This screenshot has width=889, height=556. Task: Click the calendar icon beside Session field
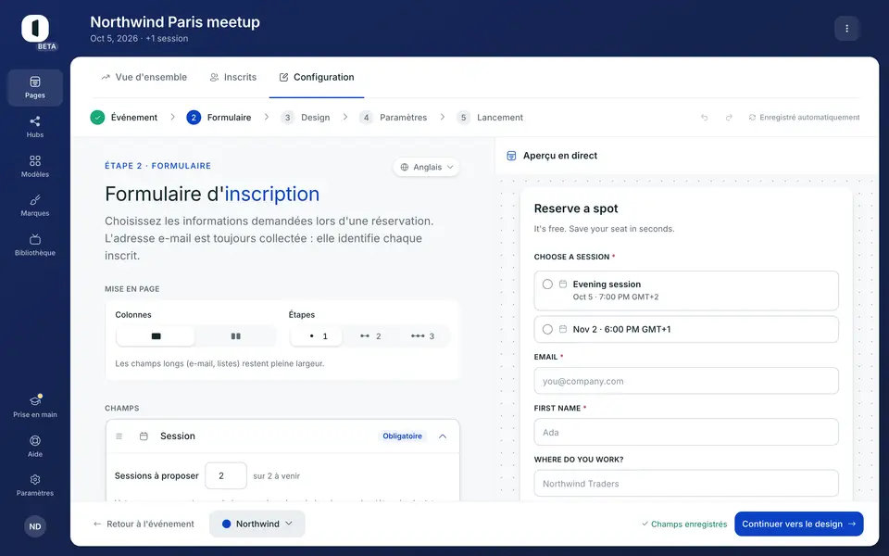[x=144, y=436]
